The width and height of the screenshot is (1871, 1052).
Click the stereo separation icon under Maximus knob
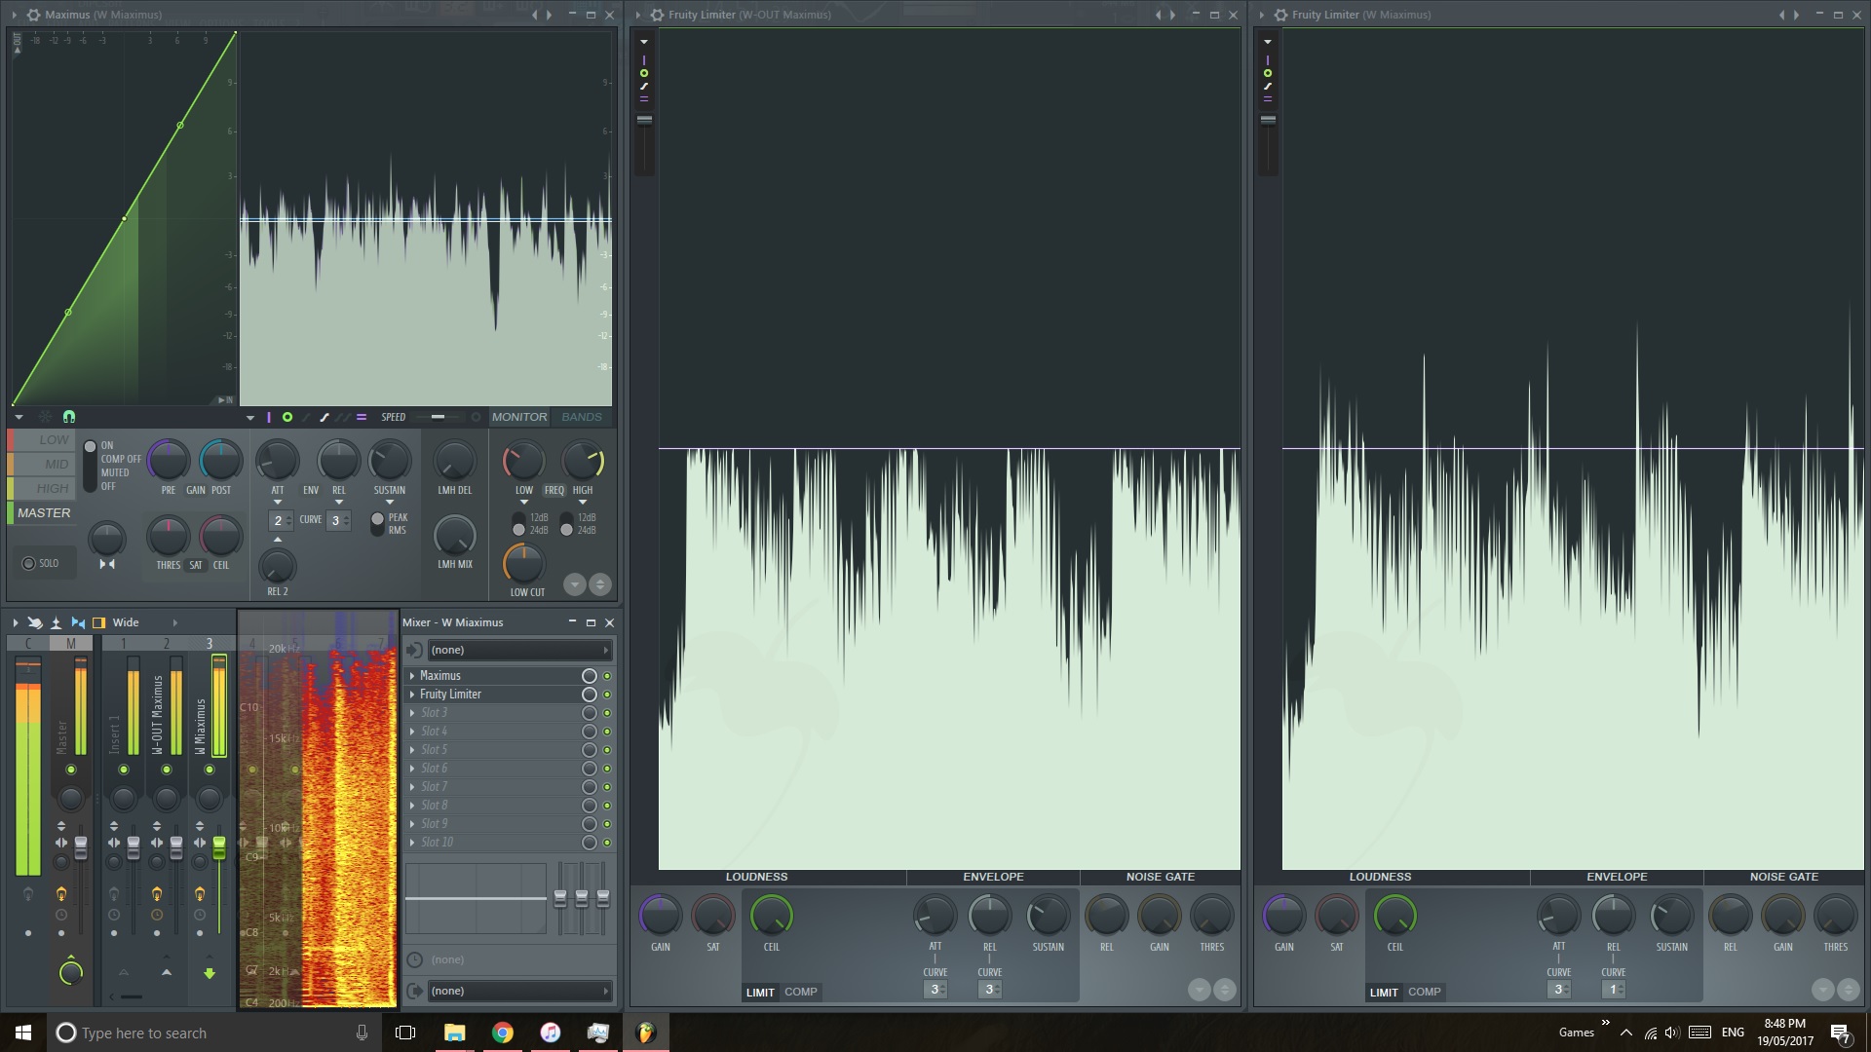[107, 564]
